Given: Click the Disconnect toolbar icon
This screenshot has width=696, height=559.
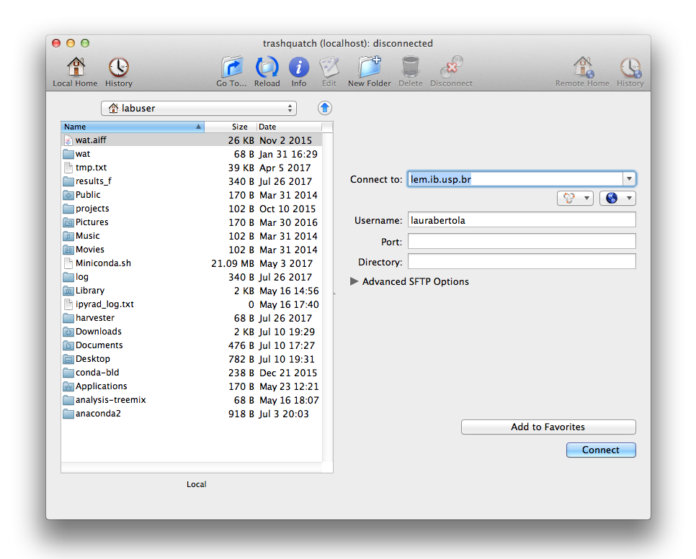Looking at the screenshot, I should point(451,72).
